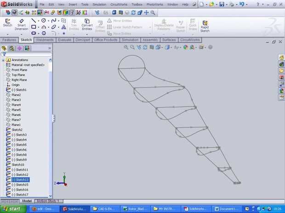Viewport: 285px width, 213px height.
Task: Open the Circle tool dropdown arrow
Action: coord(48,21)
